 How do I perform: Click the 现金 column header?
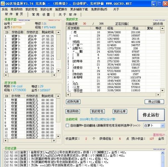(x=135, y=28)
